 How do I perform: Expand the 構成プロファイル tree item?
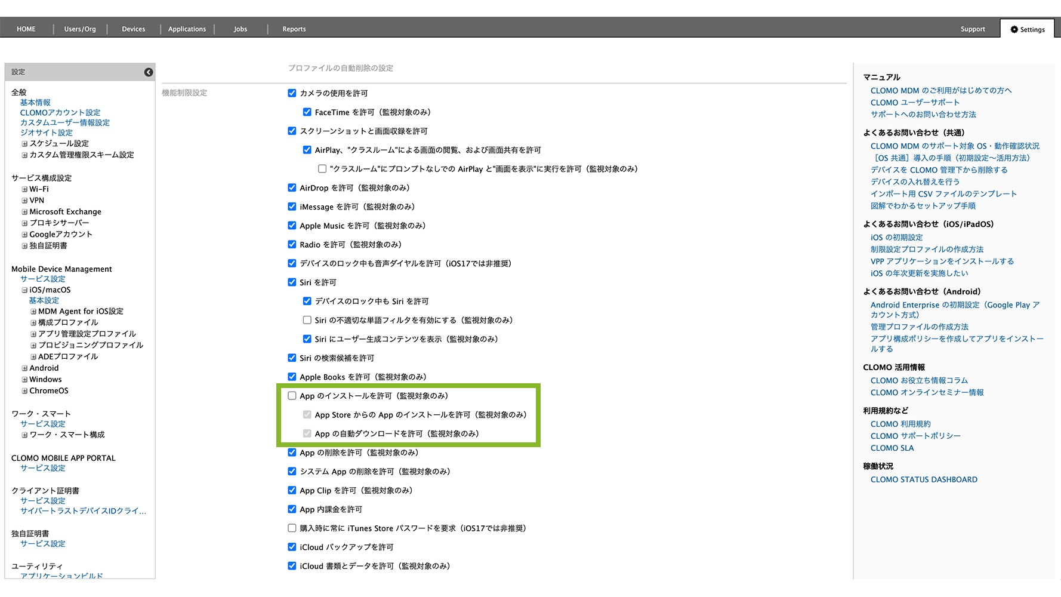[33, 323]
